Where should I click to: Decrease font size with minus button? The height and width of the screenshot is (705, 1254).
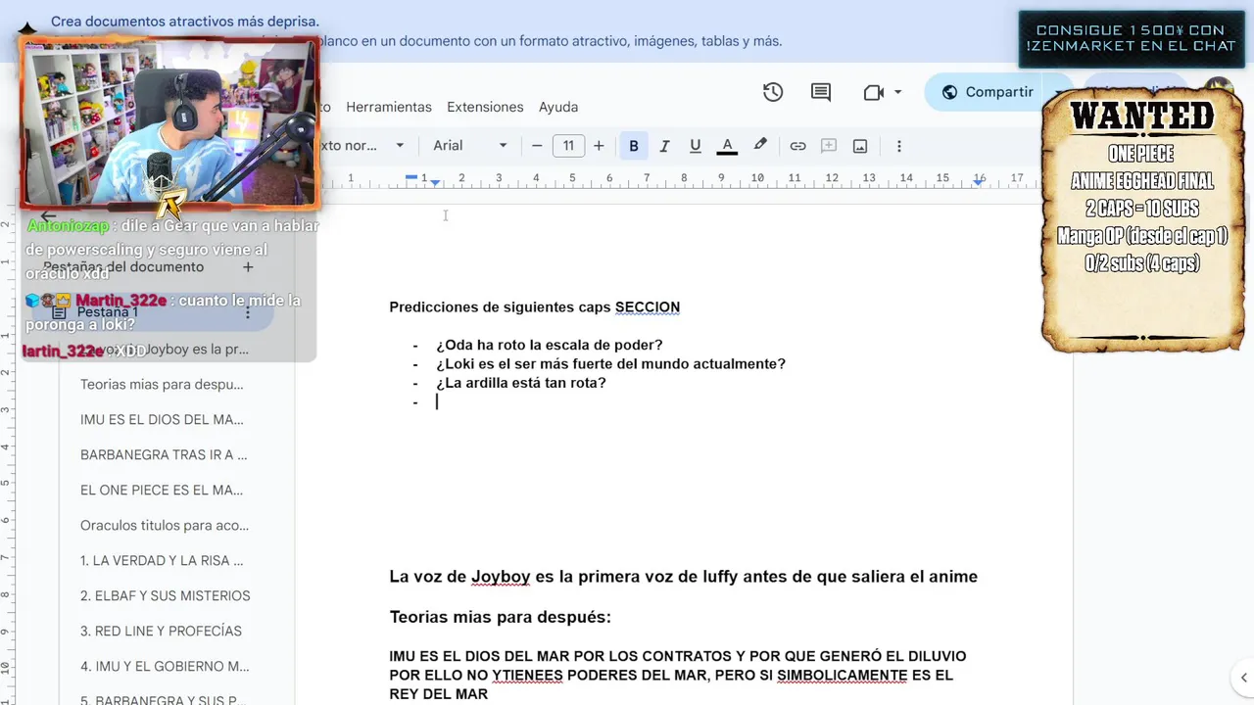(537, 146)
